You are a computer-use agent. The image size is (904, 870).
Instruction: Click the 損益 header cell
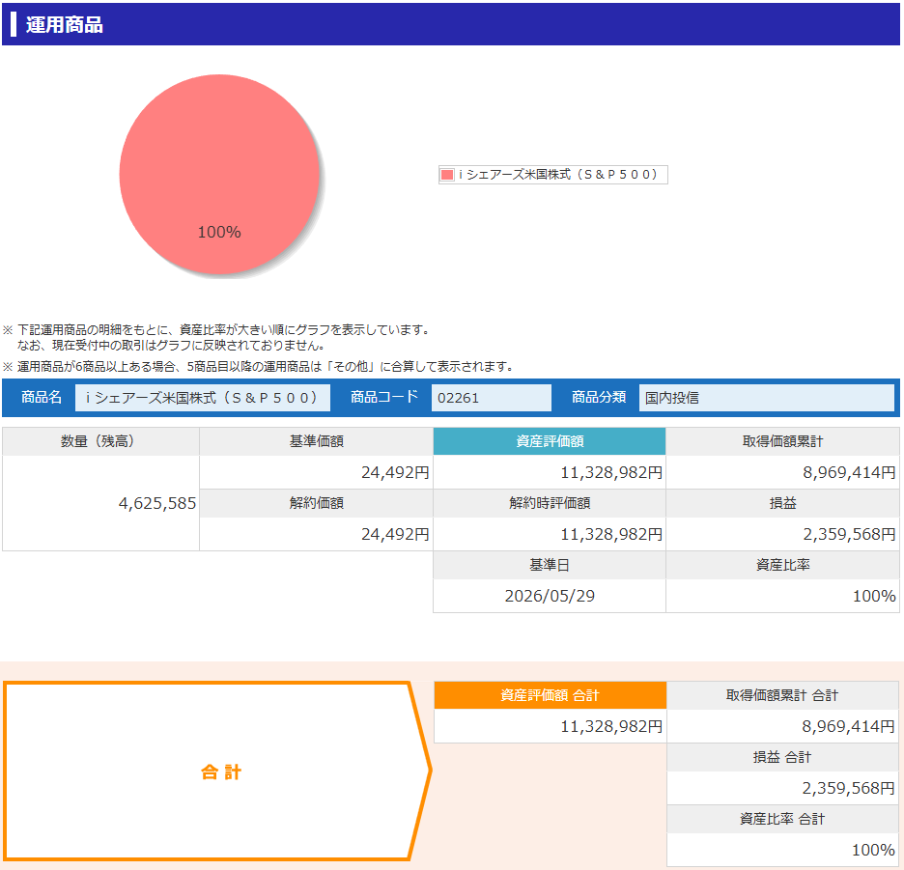click(783, 503)
